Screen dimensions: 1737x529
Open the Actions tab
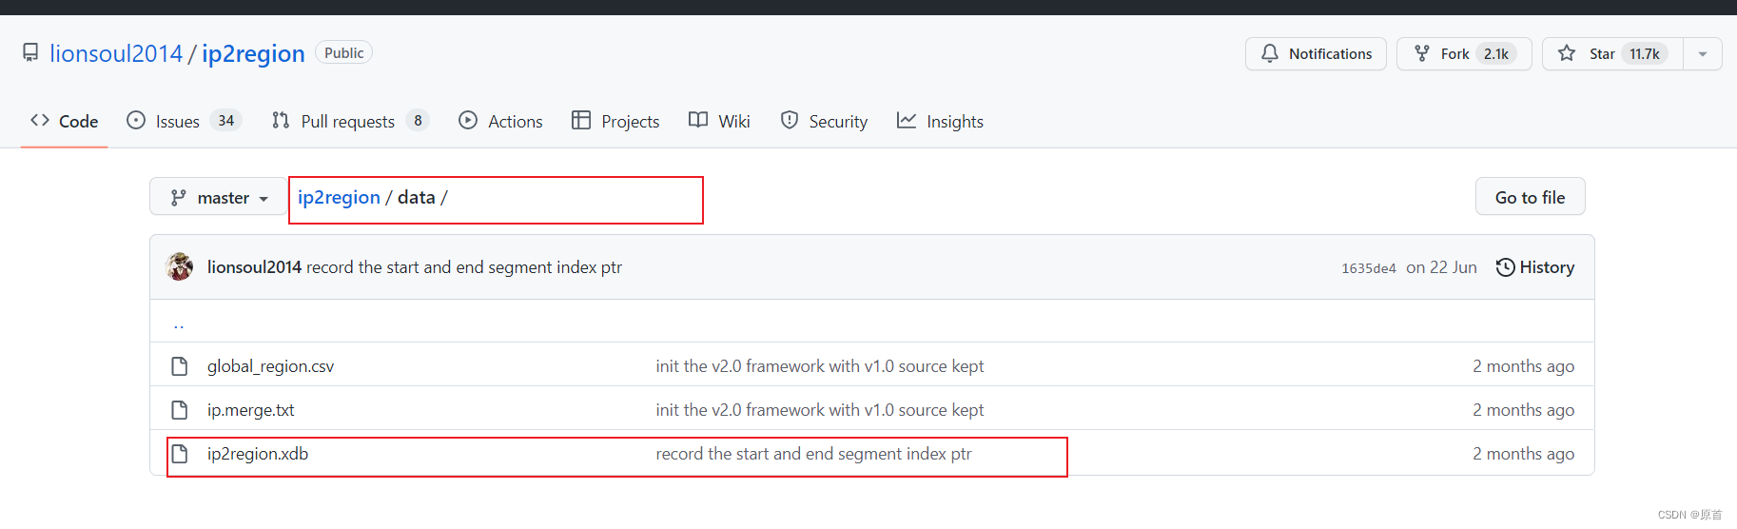[500, 121]
